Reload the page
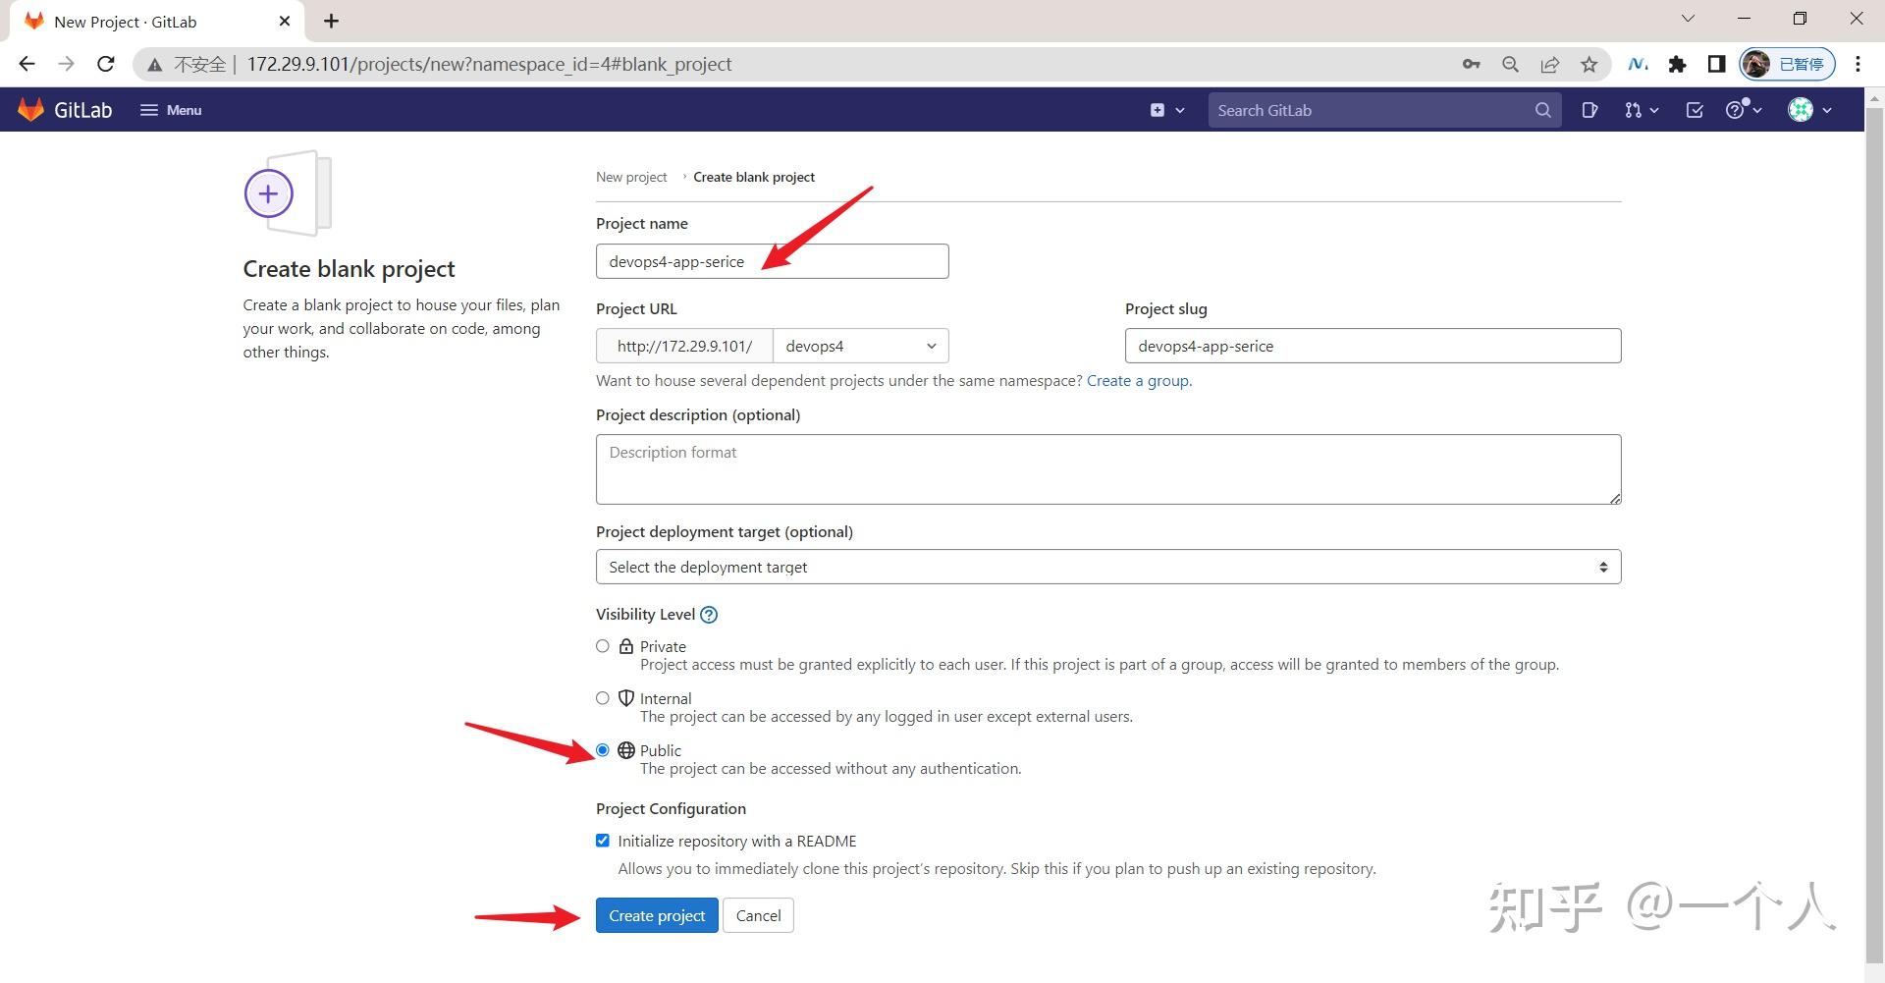Viewport: 1885px width, 983px height. pyautogui.click(x=106, y=64)
